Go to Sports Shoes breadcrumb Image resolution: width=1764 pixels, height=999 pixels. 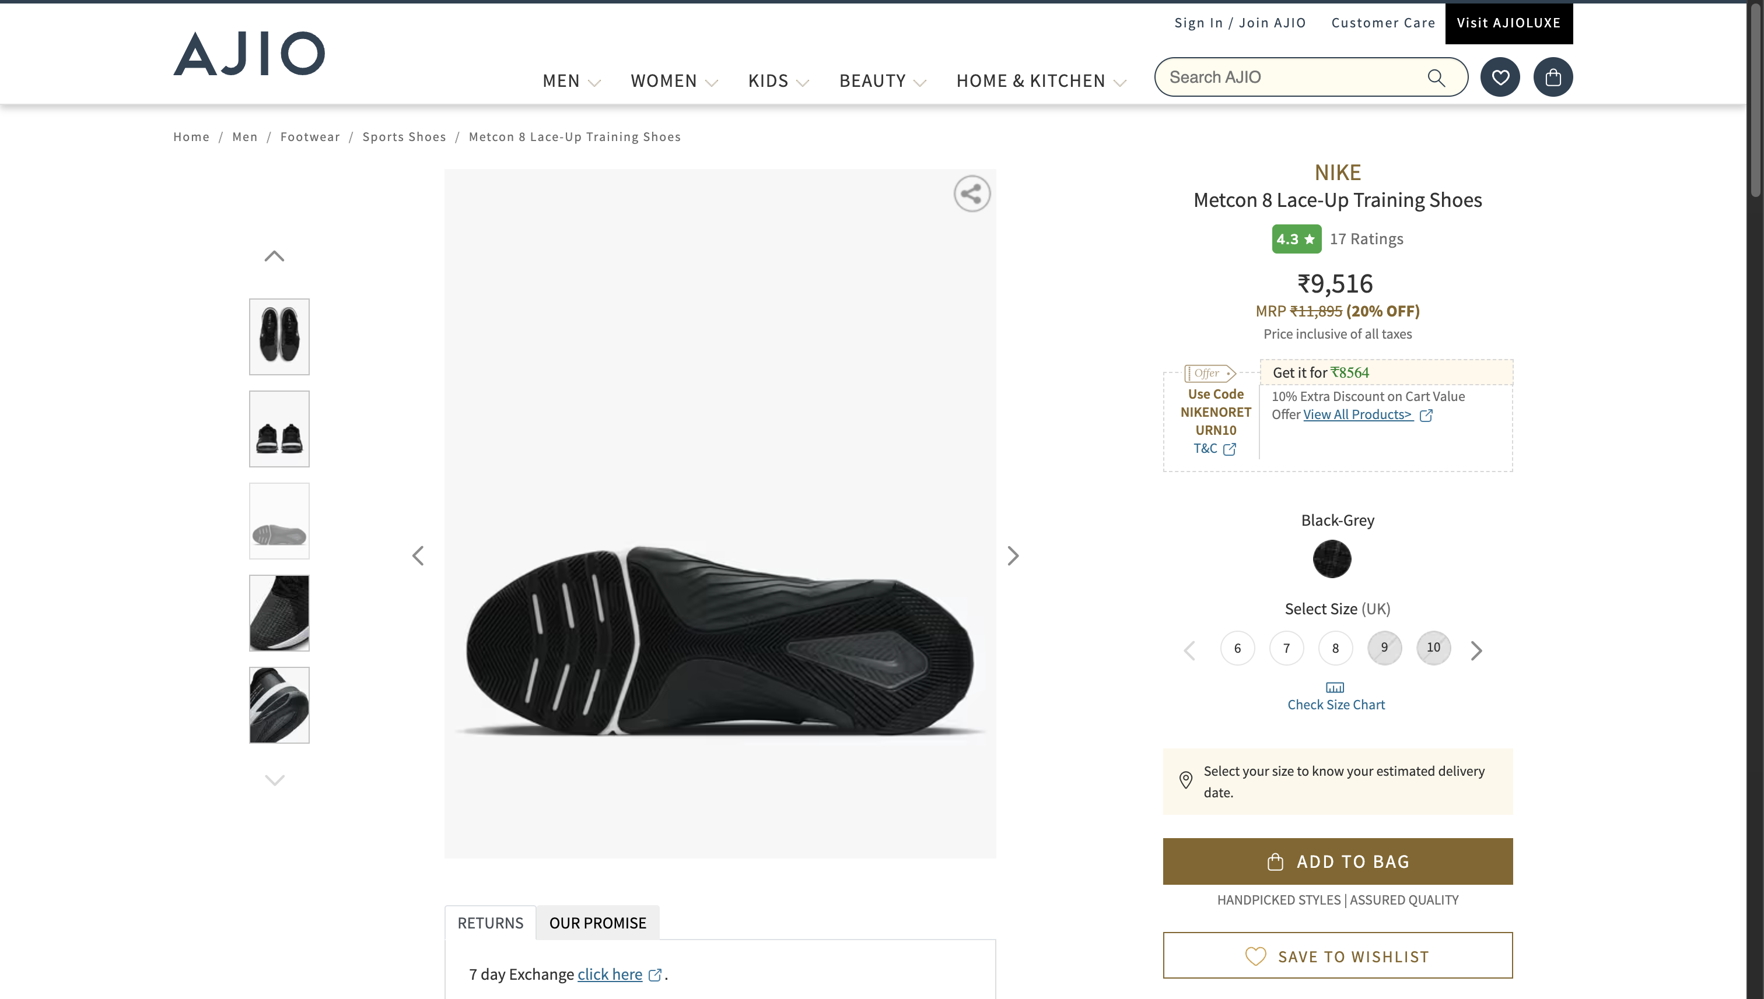[404, 136]
